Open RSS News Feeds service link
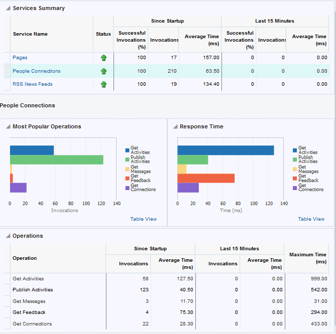The height and width of the screenshot is (334, 336). tap(32, 84)
